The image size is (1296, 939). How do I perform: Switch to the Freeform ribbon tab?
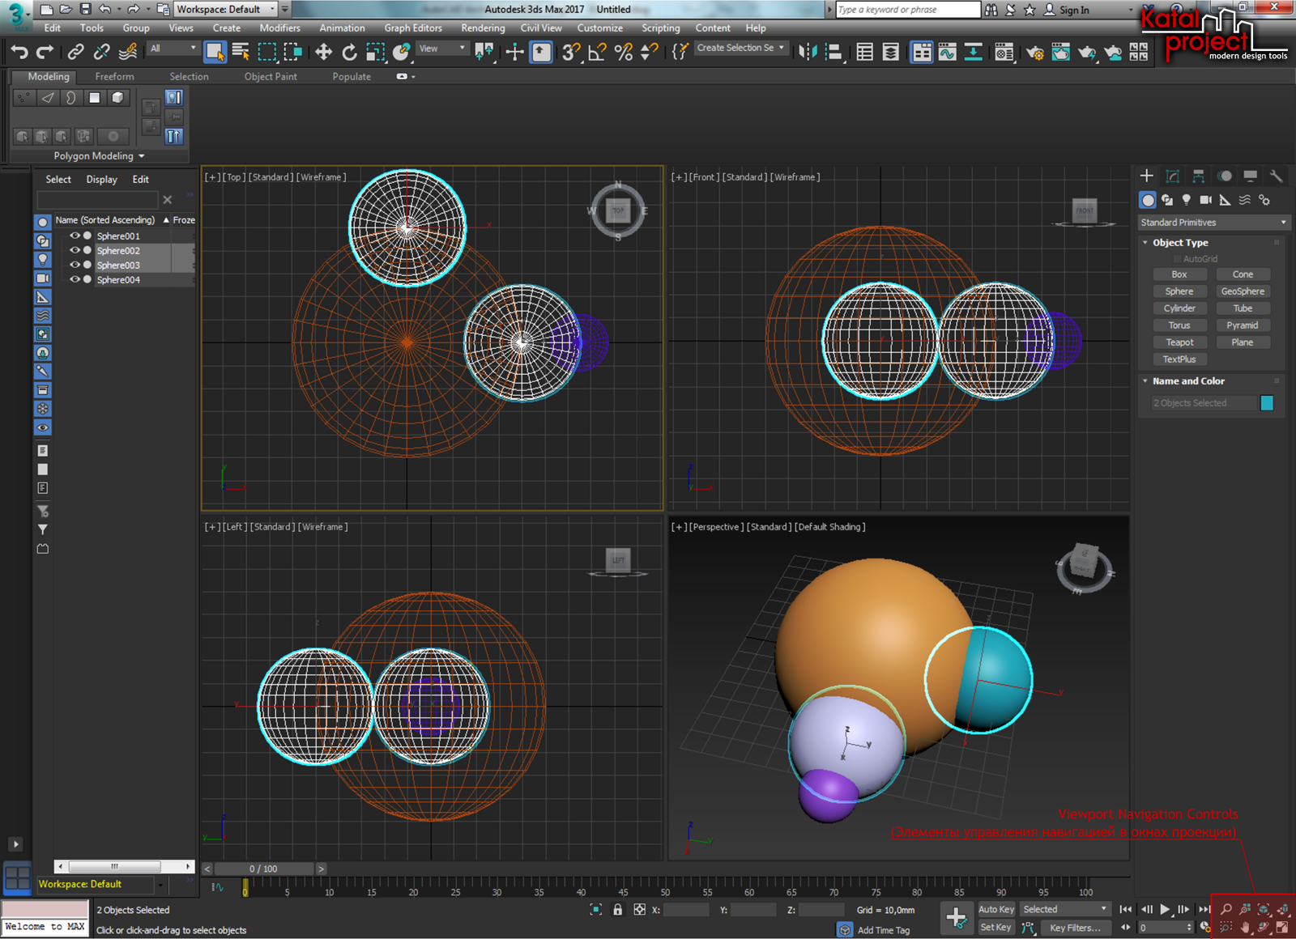114,76
